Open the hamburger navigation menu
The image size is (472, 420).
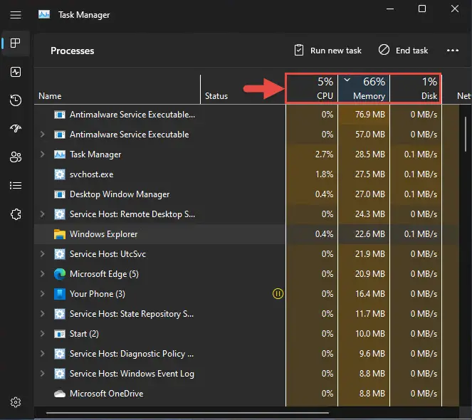(16, 15)
